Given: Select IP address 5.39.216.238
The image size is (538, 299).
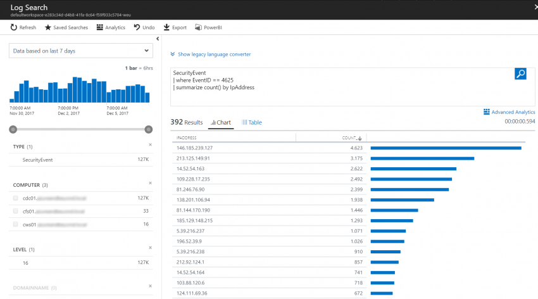Looking at the screenshot, I should pos(190,251).
